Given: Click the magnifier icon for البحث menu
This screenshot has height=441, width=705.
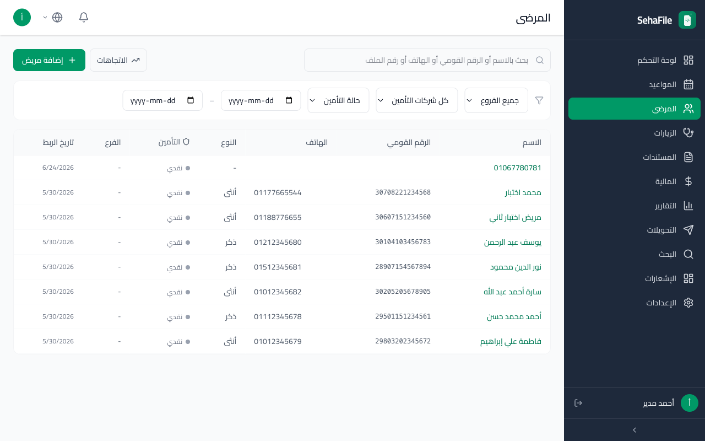Looking at the screenshot, I should pyautogui.click(x=688, y=254).
